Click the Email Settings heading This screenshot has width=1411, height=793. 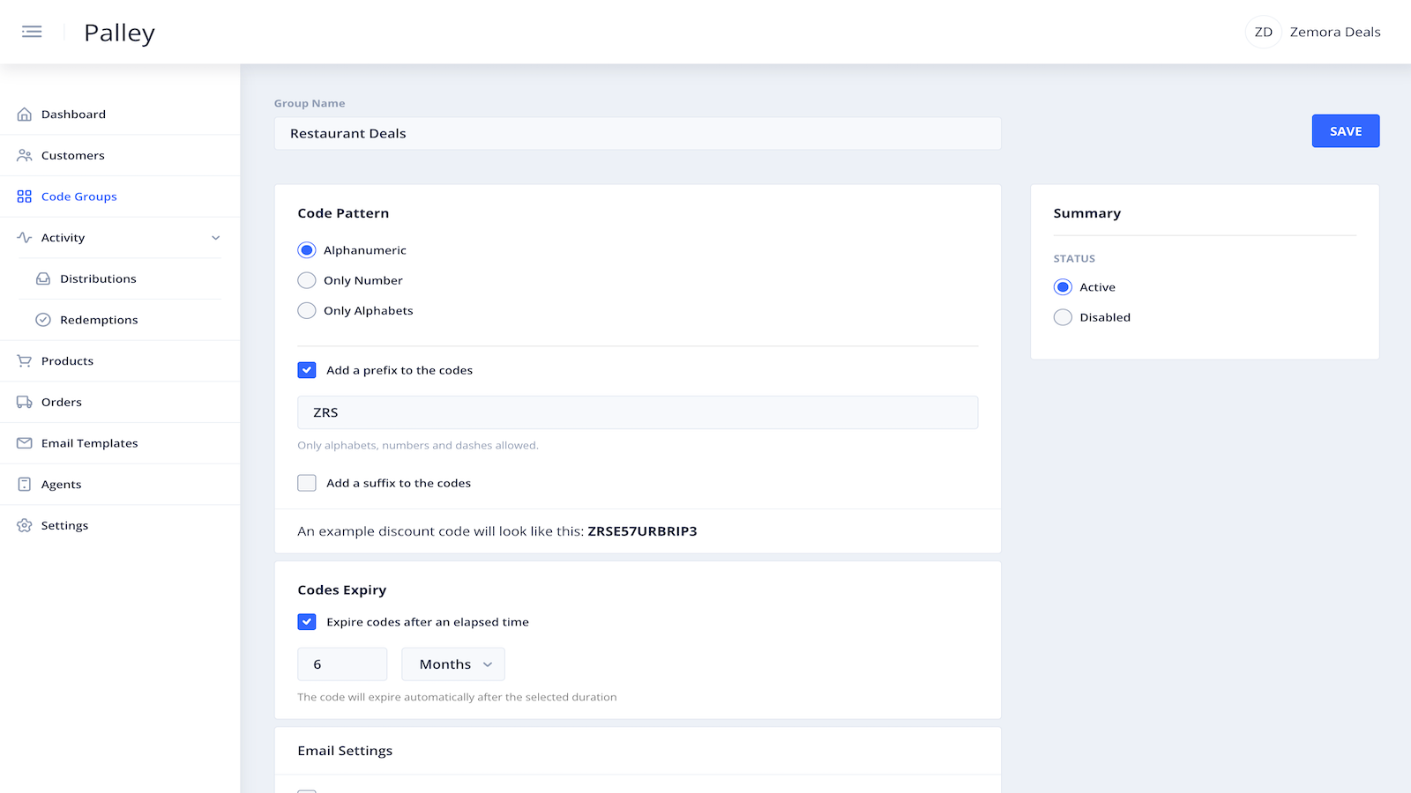[x=345, y=751]
